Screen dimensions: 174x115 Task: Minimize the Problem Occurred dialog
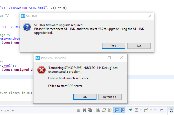98,58
